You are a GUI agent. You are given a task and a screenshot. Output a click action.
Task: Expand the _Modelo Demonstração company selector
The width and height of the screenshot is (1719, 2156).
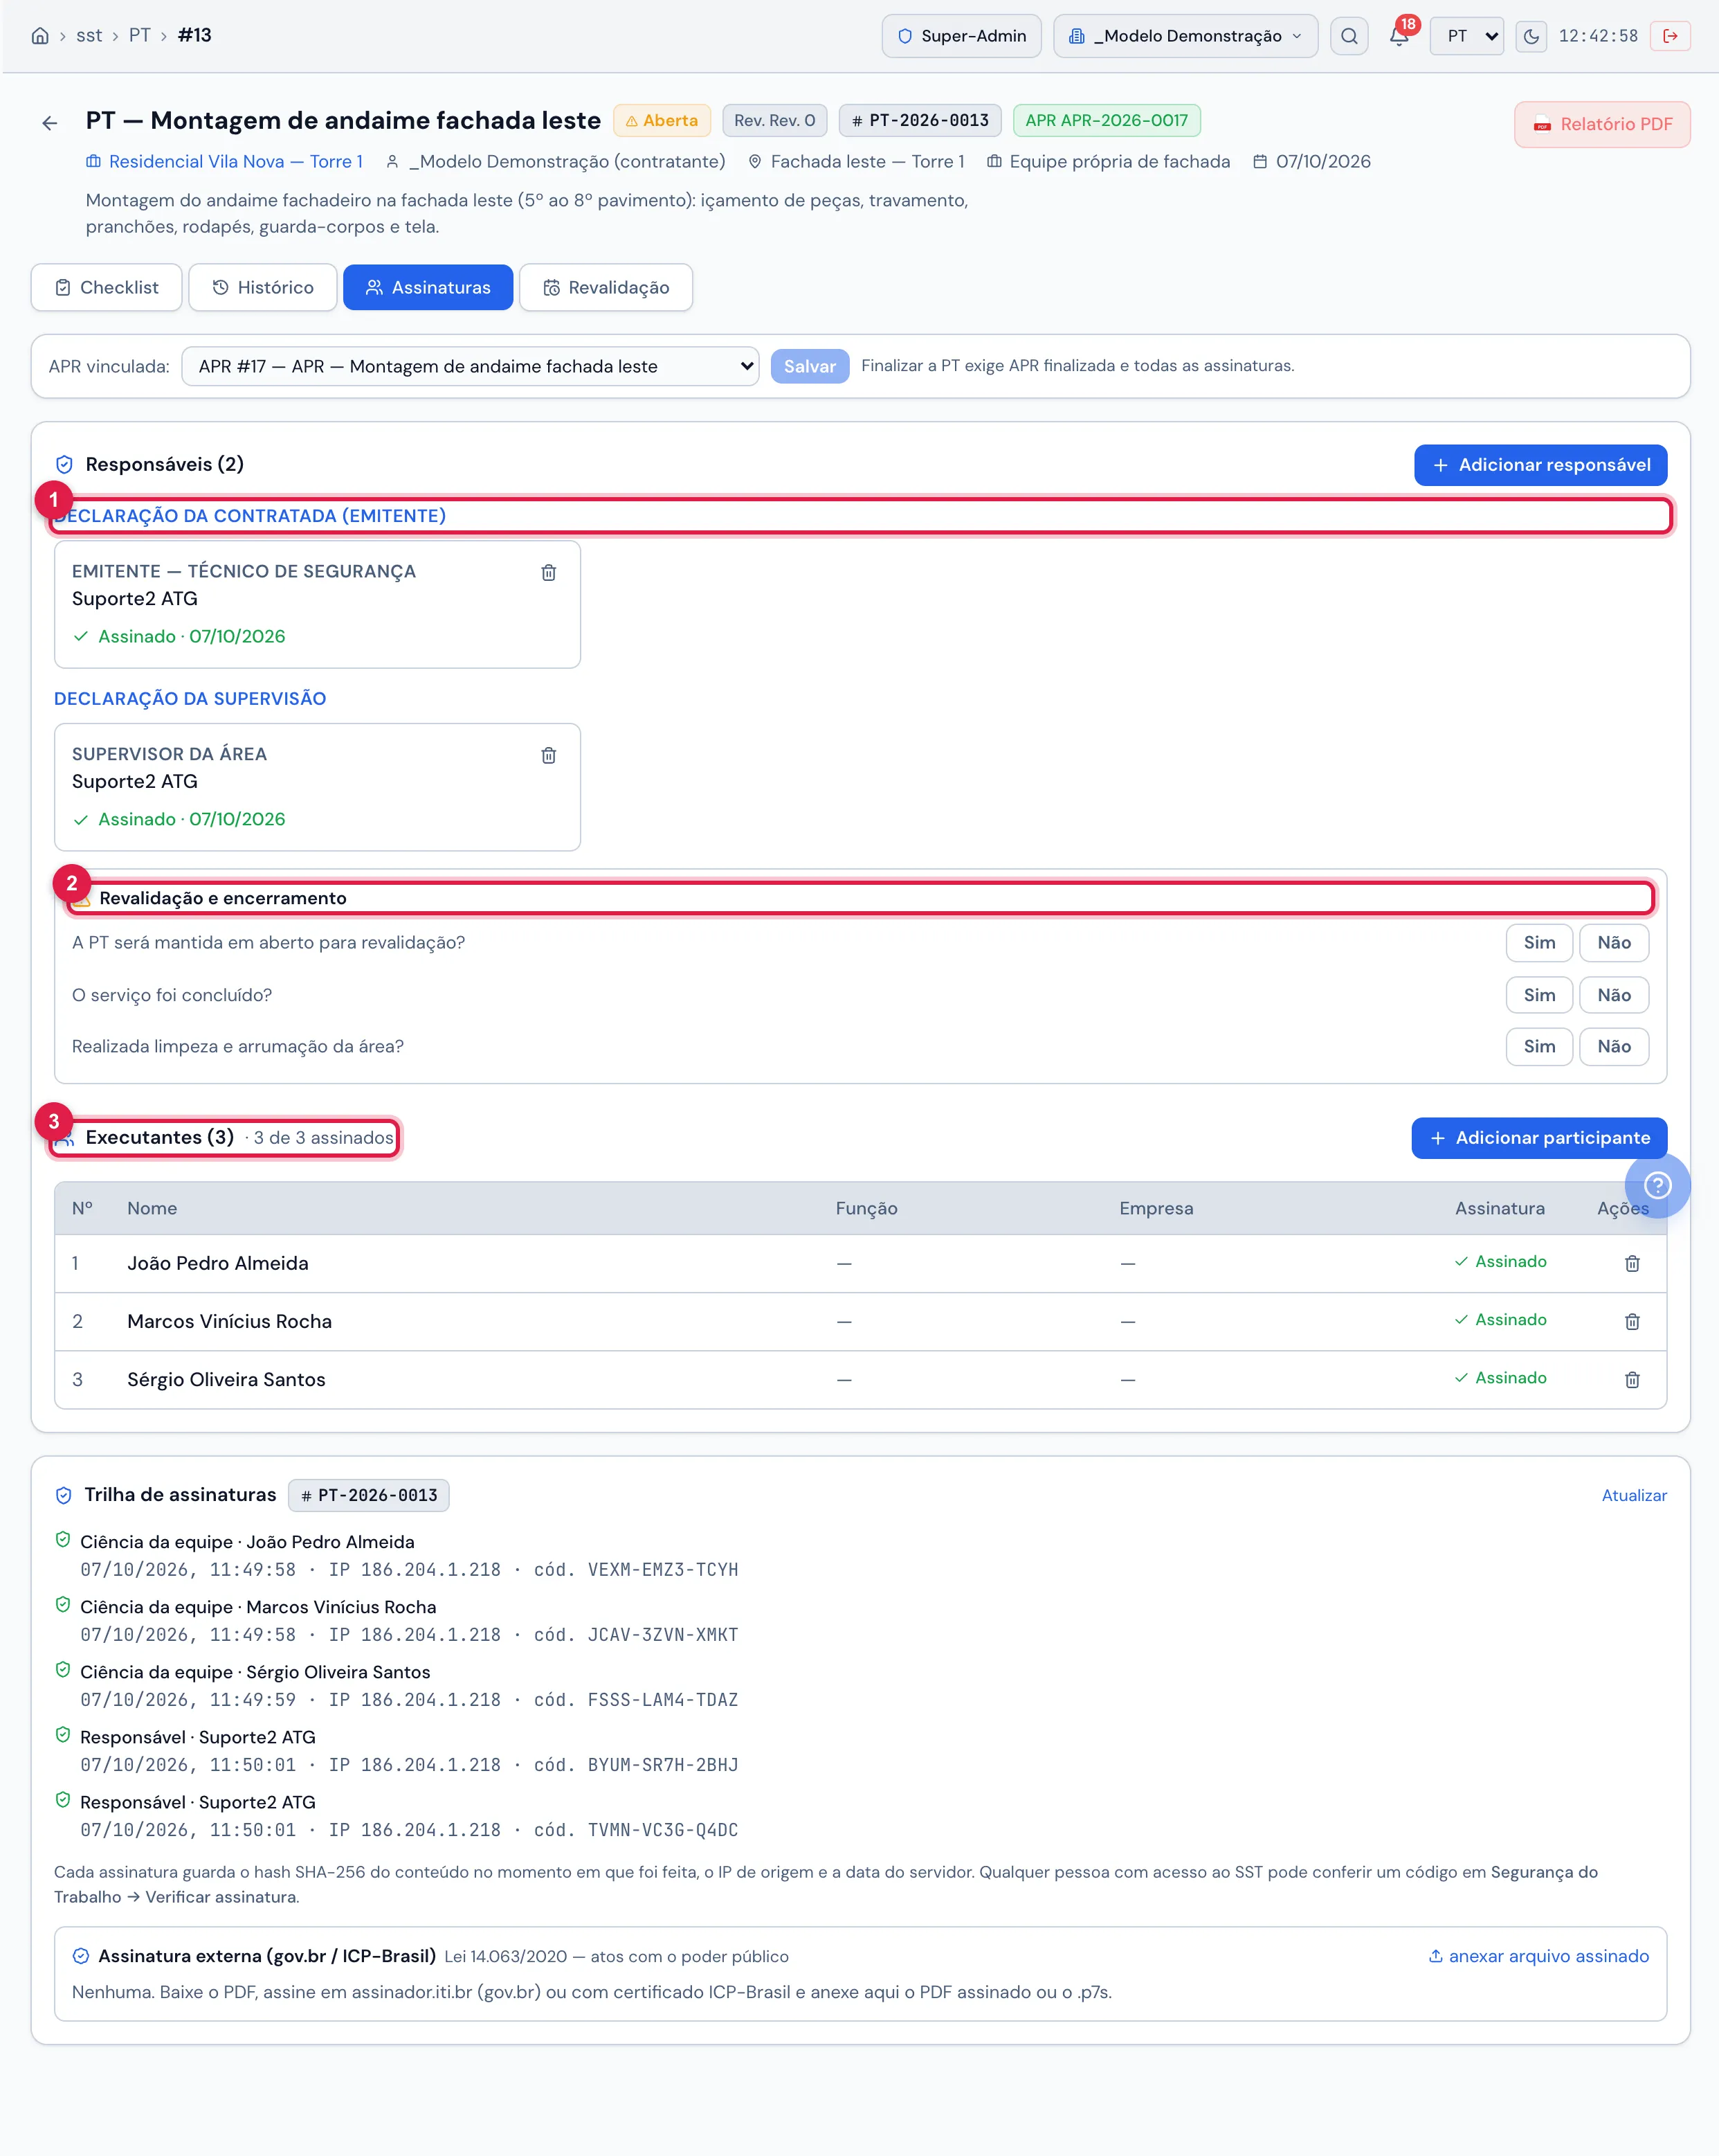tap(1185, 36)
